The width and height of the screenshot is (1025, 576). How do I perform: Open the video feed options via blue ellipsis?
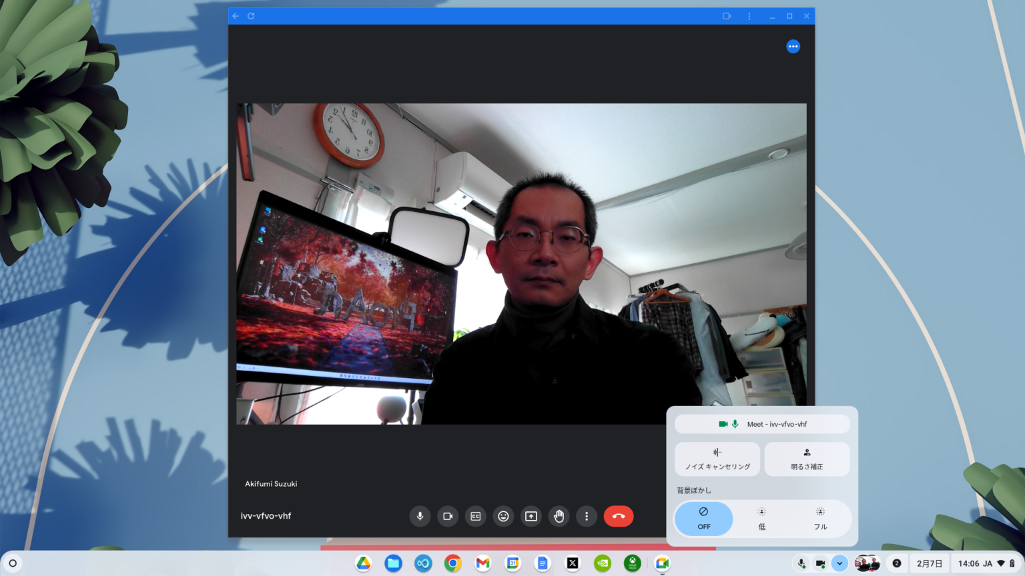click(793, 46)
